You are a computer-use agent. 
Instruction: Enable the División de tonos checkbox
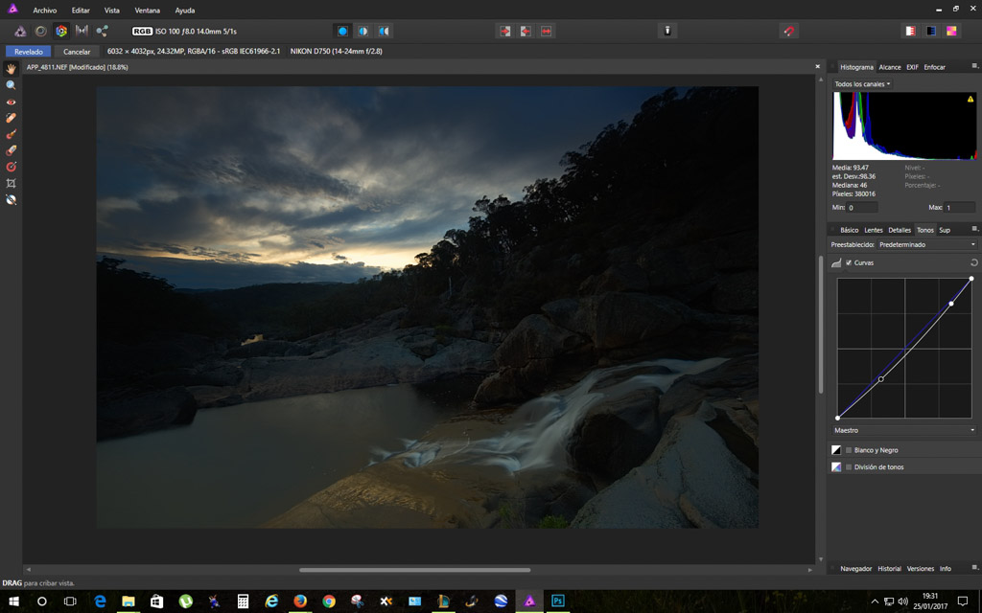click(x=849, y=467)
